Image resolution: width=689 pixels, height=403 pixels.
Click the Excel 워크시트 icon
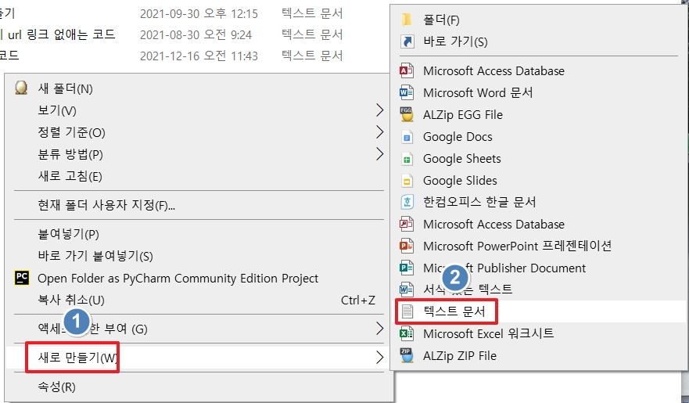tap(407, 333)
